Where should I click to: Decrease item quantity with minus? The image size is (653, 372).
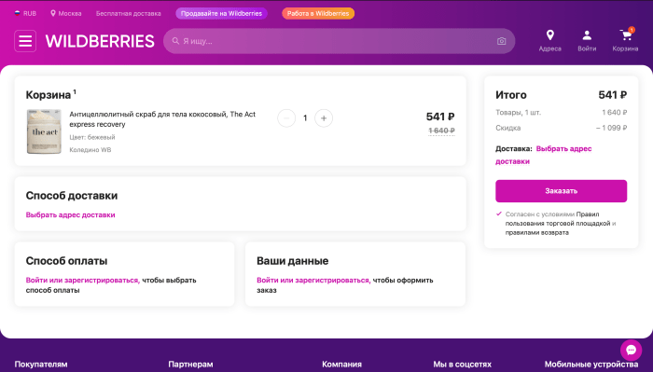[286, 118]
